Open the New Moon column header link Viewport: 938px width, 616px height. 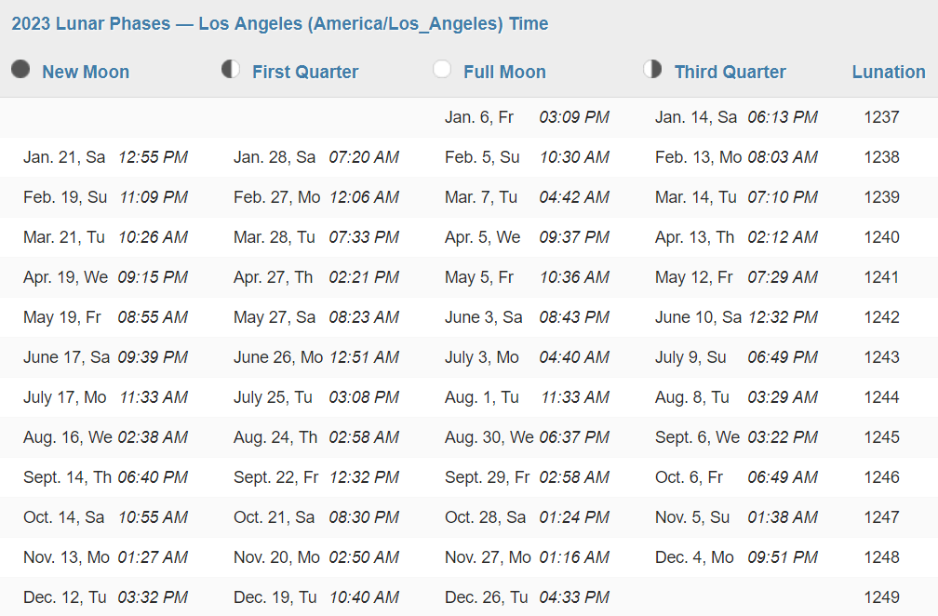[x=86, y=72]
